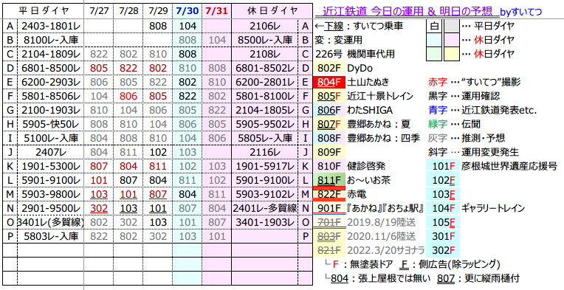Click the 健診啓発 train label
This screenshot has height=290, width=564.
point(366,166)
